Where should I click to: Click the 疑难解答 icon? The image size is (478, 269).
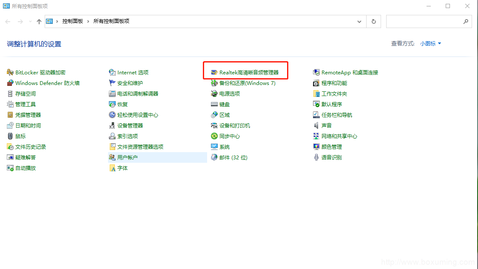(10, 158)
